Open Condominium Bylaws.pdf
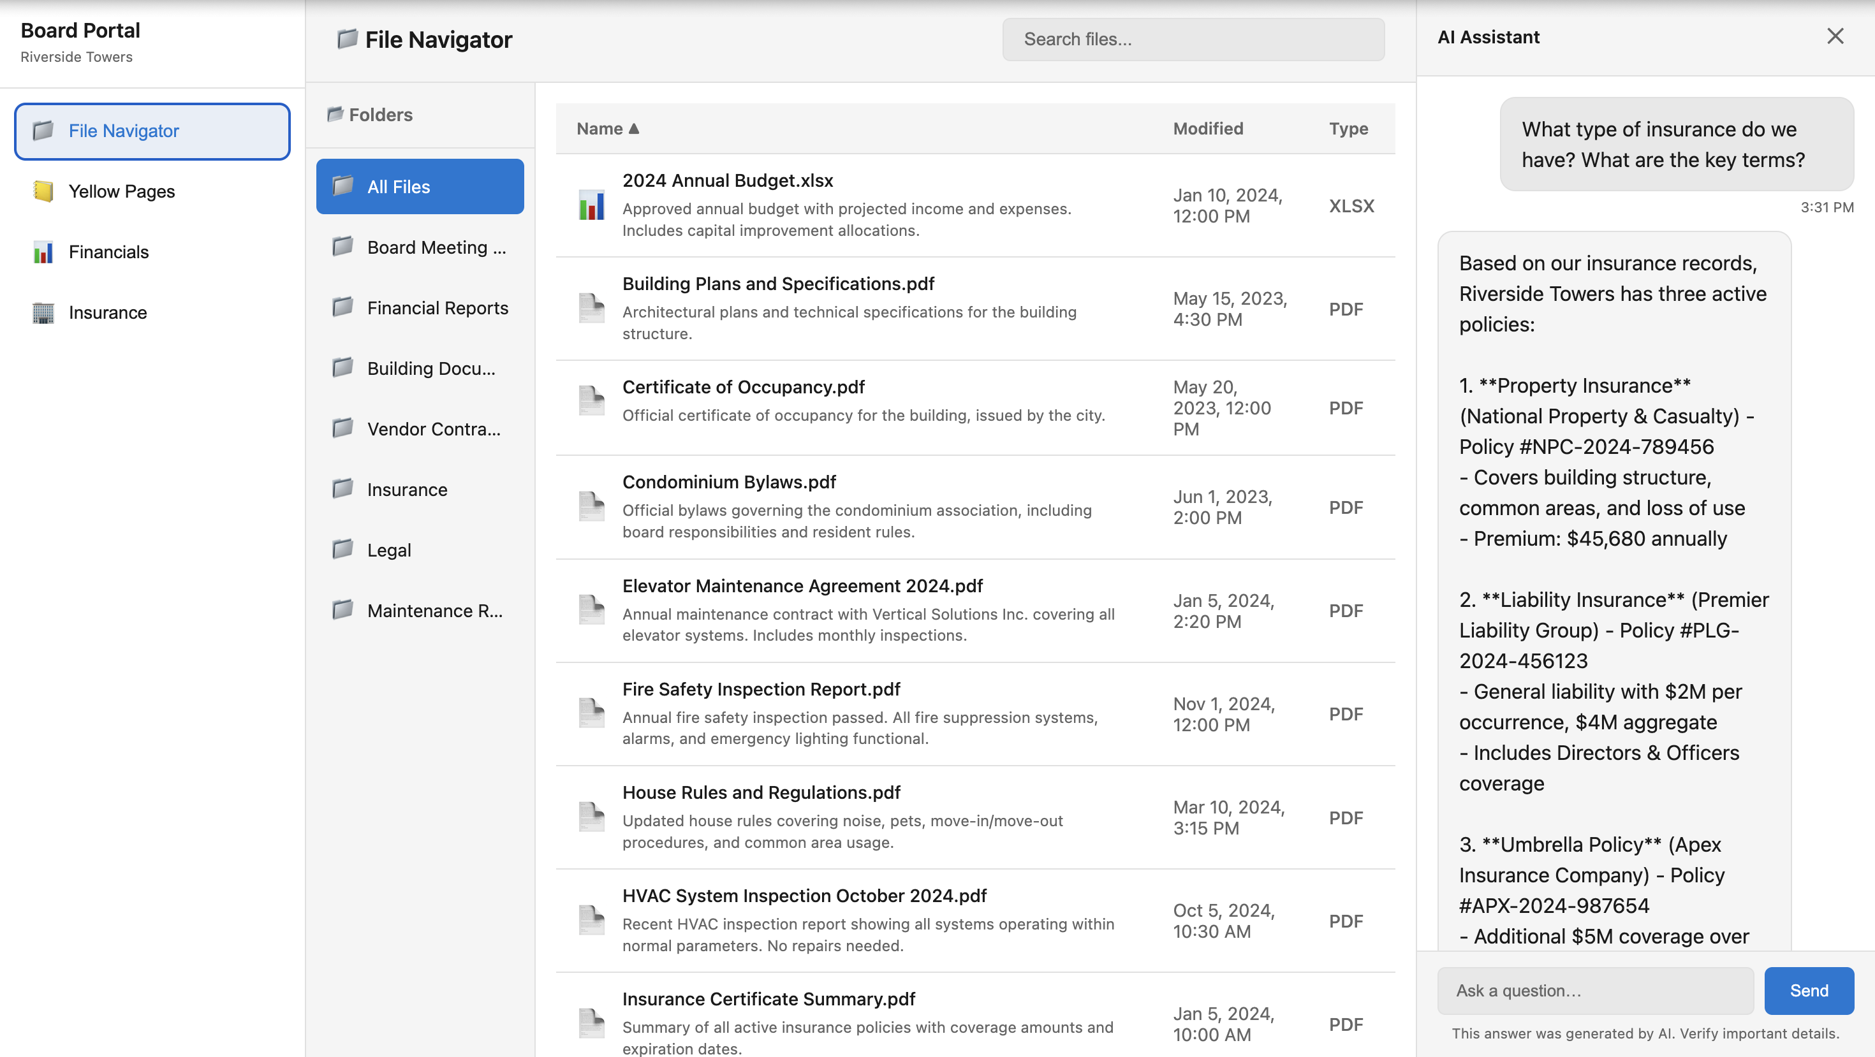The height and width of the screenshot is (1057, 1875). tap(728, 483)
